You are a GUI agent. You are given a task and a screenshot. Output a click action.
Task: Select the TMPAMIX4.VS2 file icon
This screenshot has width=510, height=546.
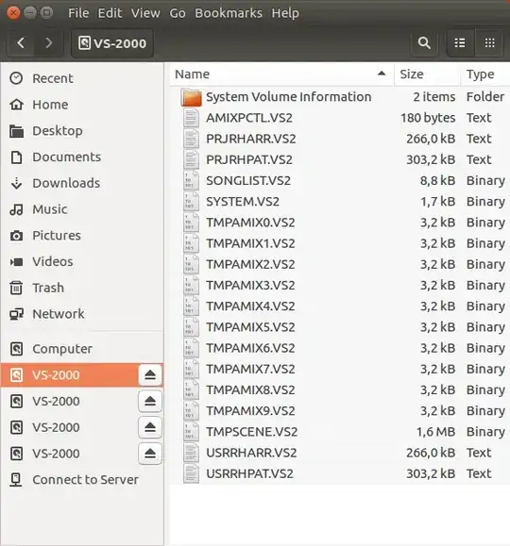(x=191, y=306)
